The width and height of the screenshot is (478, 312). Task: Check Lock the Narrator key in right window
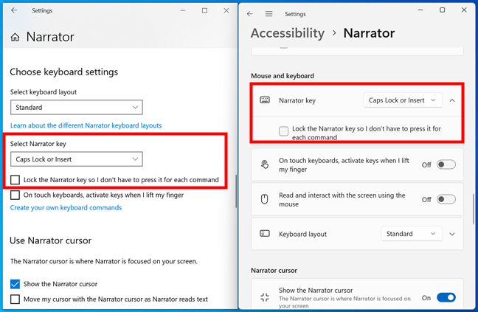point(283,131)
